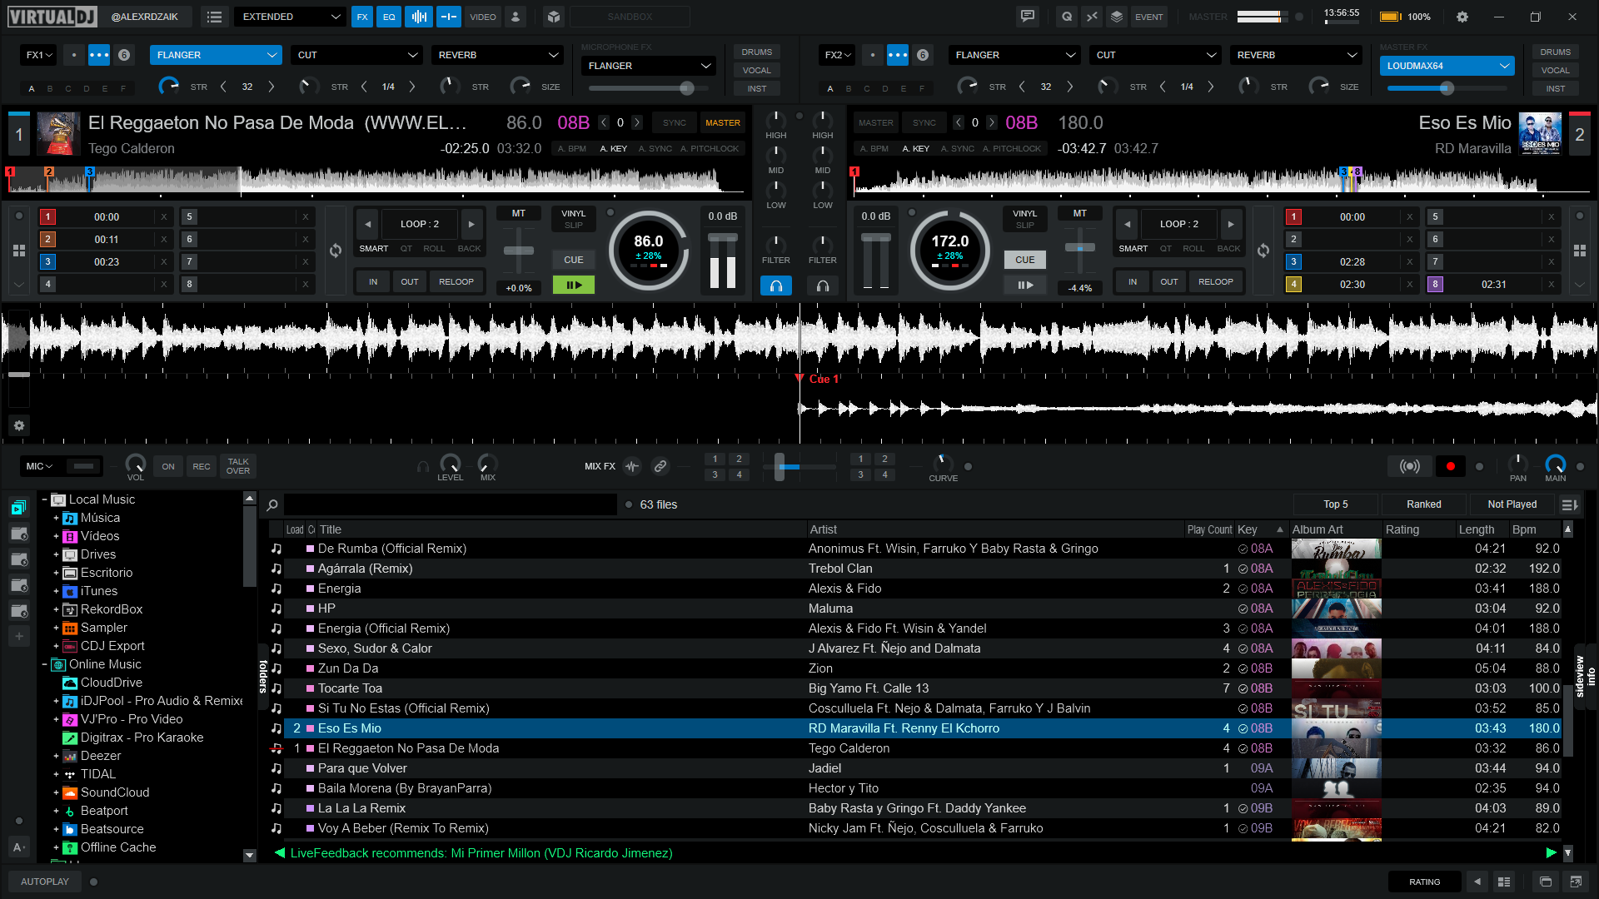Click deck 1 CUE button
1599x899 pixels.
[574, 260]
